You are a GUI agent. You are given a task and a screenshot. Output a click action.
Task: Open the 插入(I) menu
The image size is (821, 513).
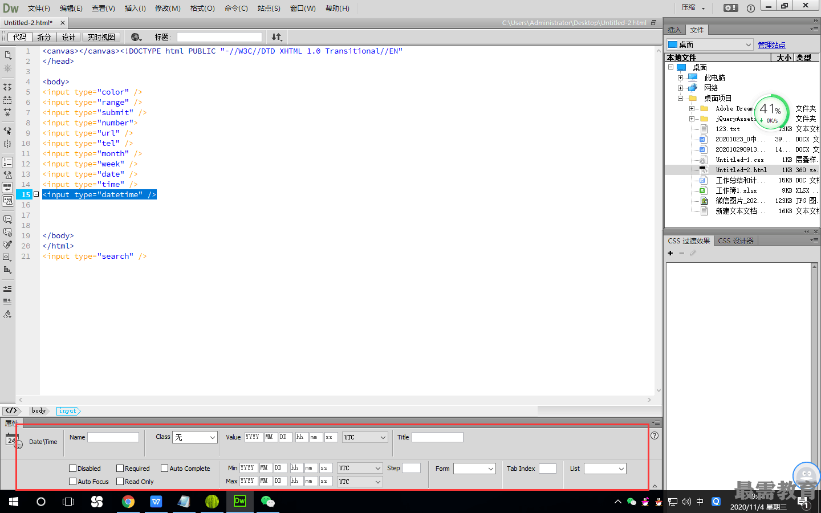[135, 8]
